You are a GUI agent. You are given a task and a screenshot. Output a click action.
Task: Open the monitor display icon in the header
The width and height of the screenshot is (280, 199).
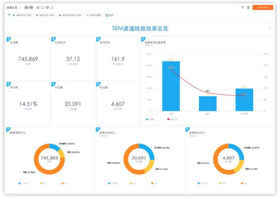(43, 7)
